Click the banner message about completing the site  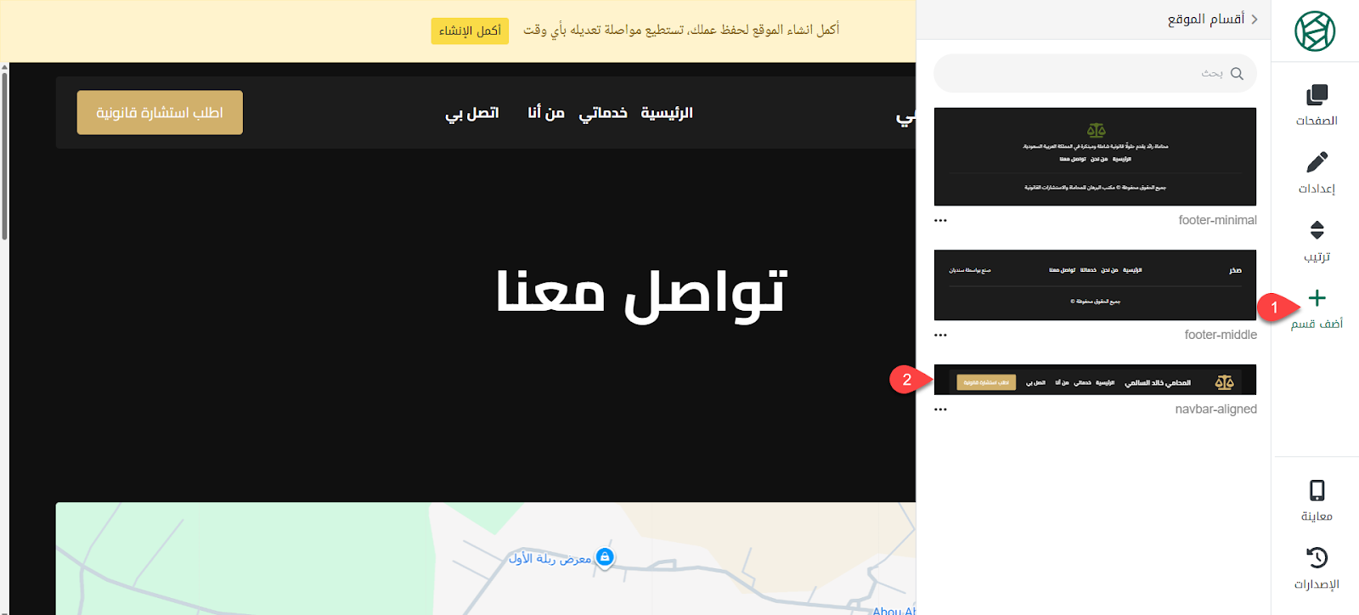coord(681,31)
